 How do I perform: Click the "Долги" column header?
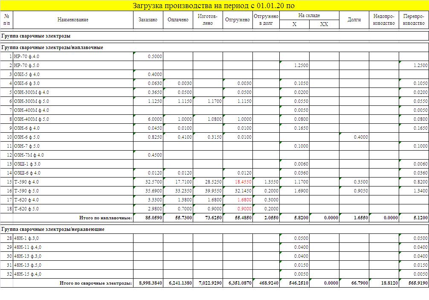[x=354, y=20]
